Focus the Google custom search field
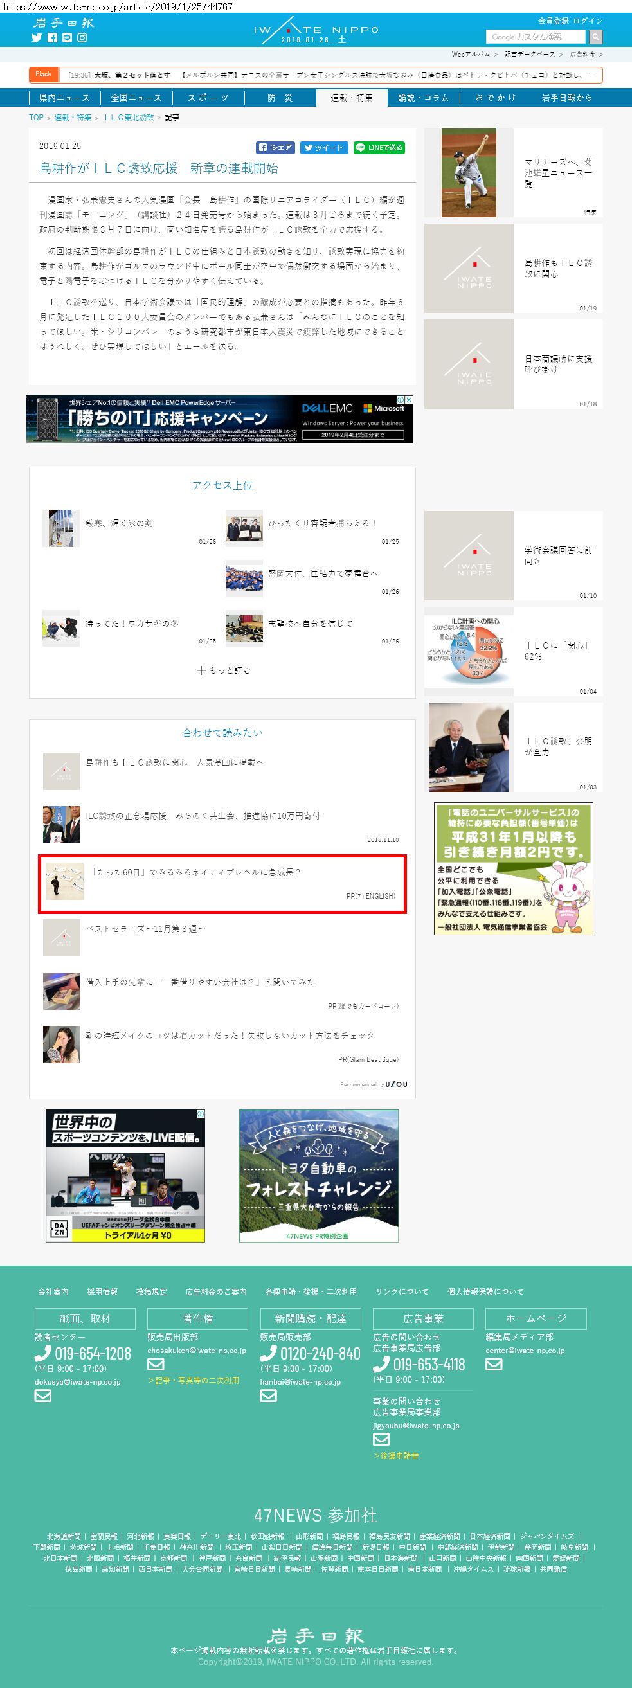This screenshot has height=1688, width=632. coord(537,37)
